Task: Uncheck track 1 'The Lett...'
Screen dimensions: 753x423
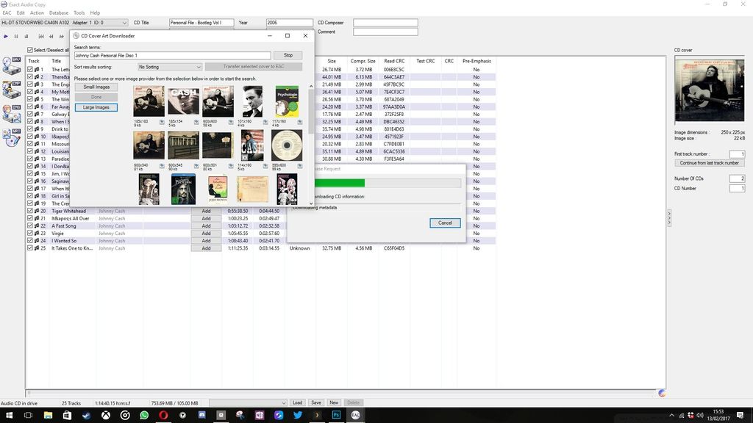Action: [30, 69]
